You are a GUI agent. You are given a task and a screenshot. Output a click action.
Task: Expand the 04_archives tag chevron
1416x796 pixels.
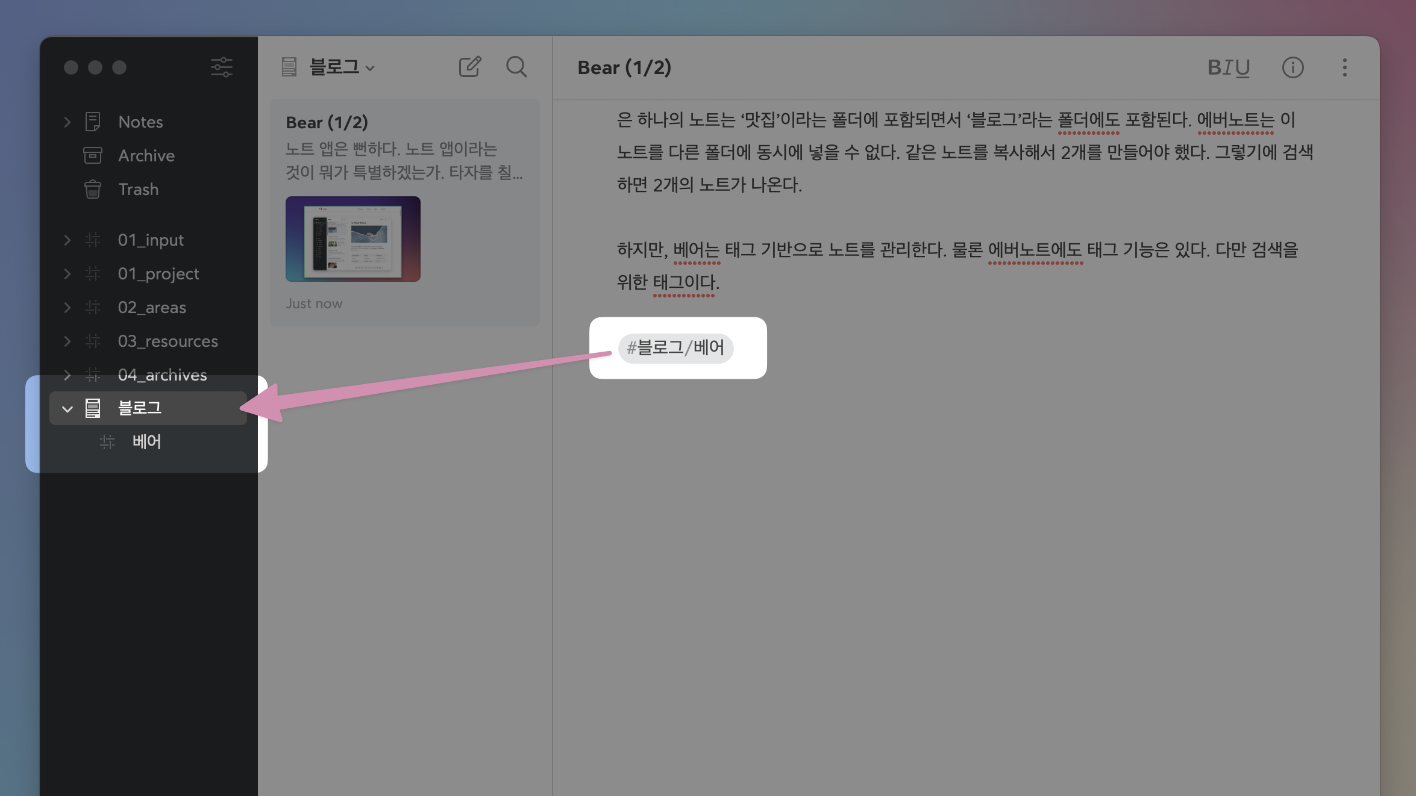point(67,375)
